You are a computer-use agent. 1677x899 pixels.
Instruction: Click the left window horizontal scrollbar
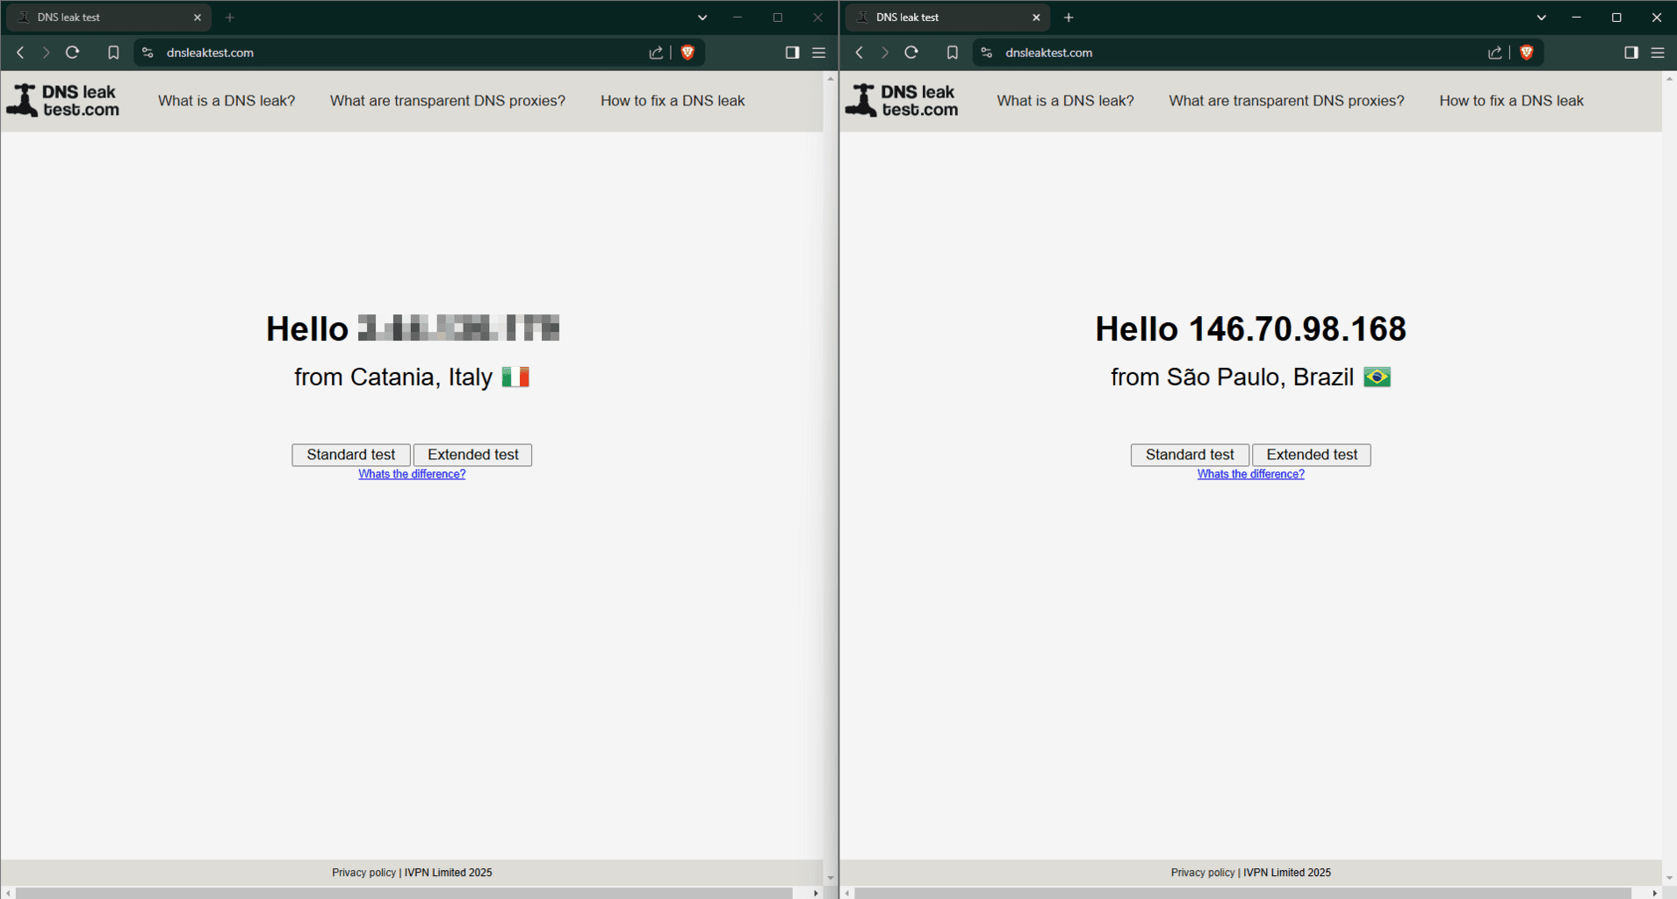point(404,893)
